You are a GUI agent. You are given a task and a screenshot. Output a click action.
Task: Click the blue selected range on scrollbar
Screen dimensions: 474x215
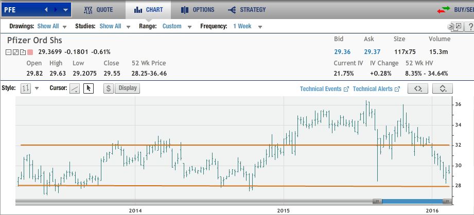(412, 201)
